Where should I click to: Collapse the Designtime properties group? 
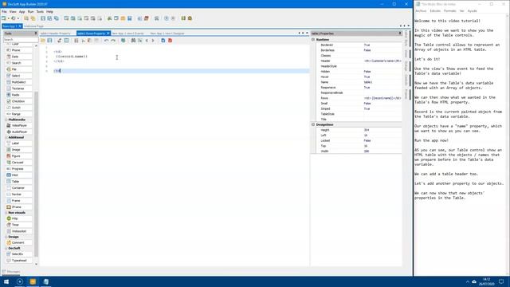pyautogui.click(x=313, y=124)
